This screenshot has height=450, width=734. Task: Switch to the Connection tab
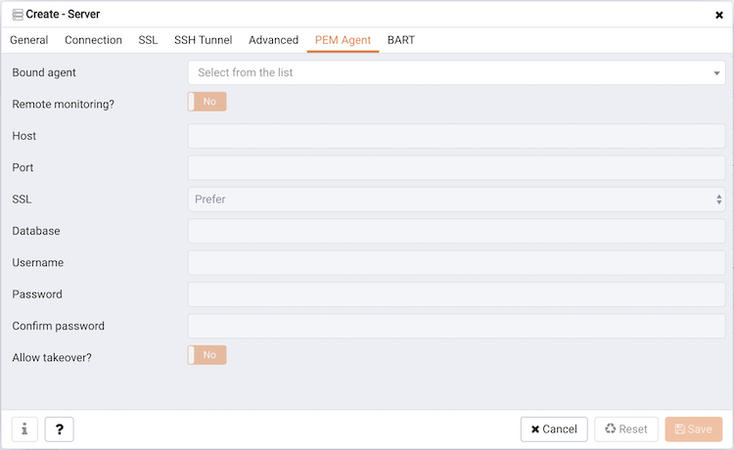pos(93,40)
